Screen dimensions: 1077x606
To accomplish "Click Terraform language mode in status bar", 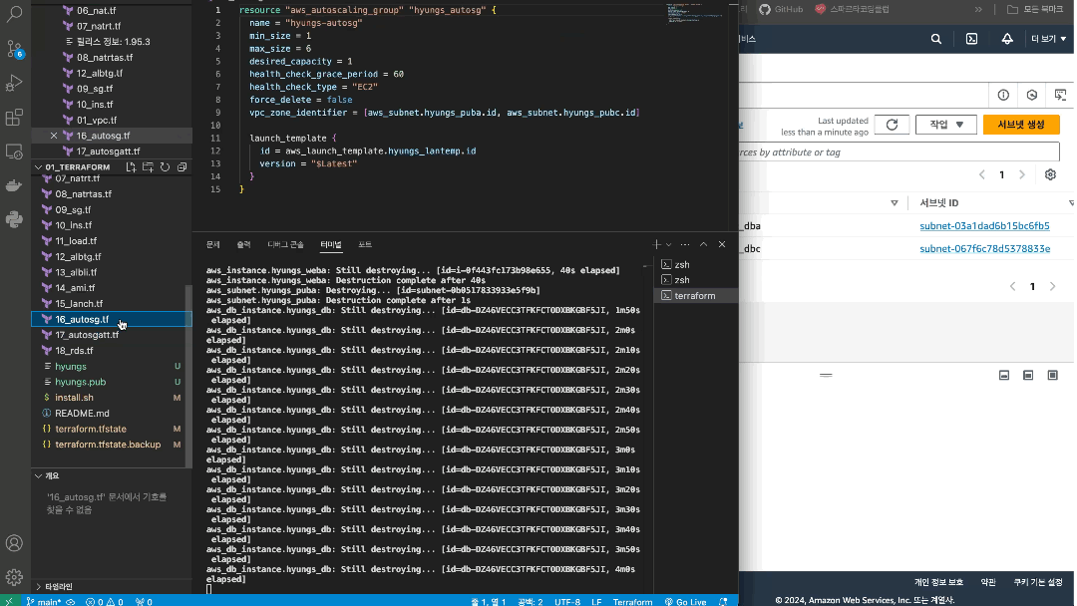I will [632, 602].
